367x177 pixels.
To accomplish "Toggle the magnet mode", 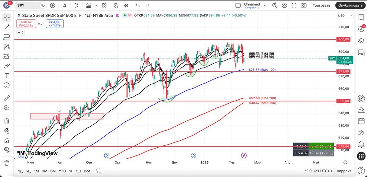I will [x=6, y=121].
